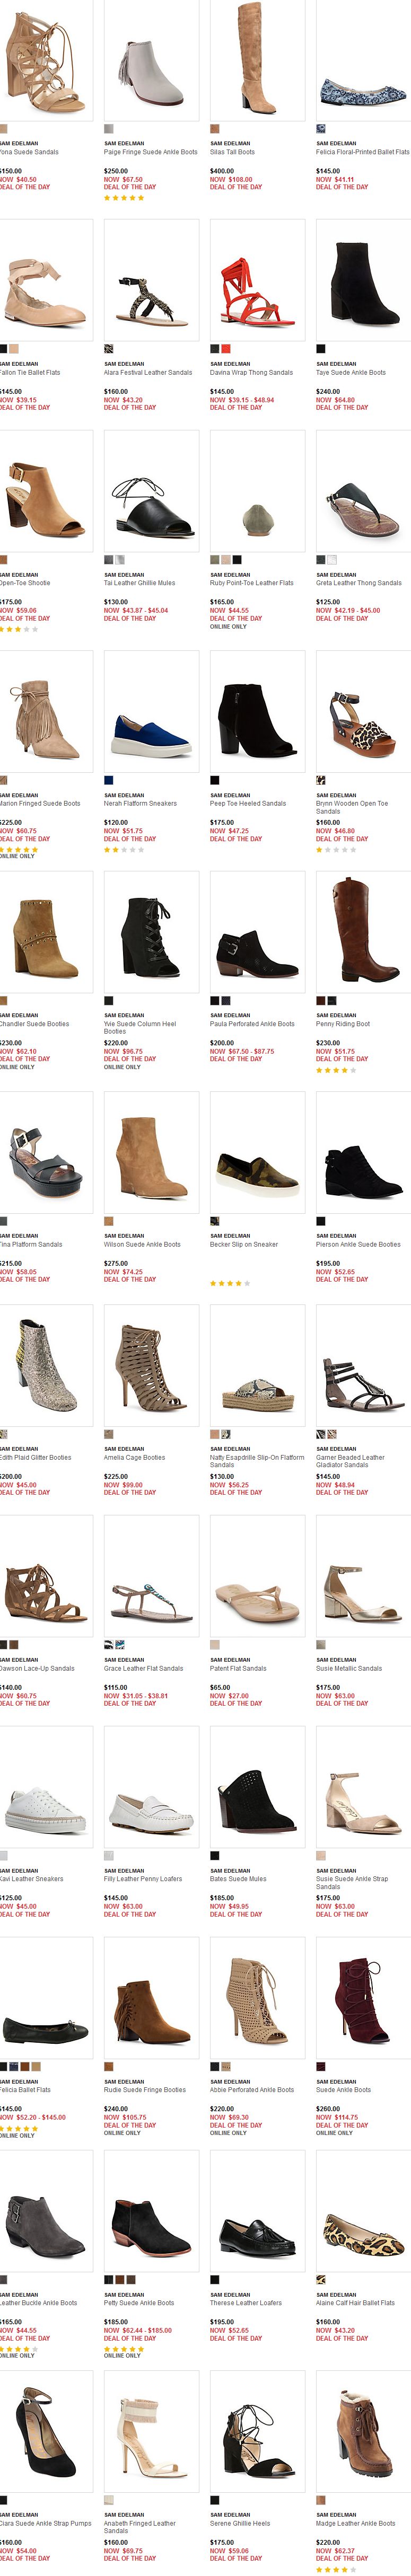Open the Tai Leather Ghillie Mules title
411x2576 pixels.
pos(140,583)
